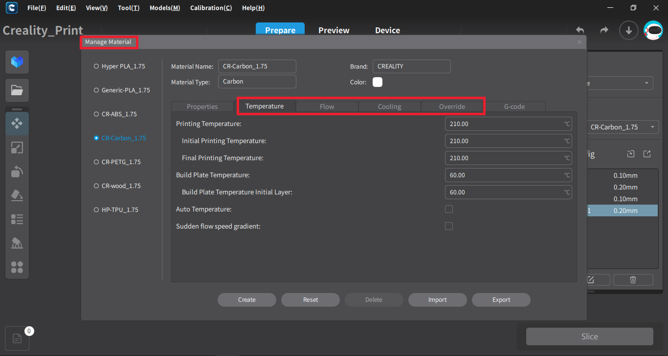Select CR-wood_1.75 material
Image resolution: width=668 pixels, height=356 pixels.
(x=117, y=186)
